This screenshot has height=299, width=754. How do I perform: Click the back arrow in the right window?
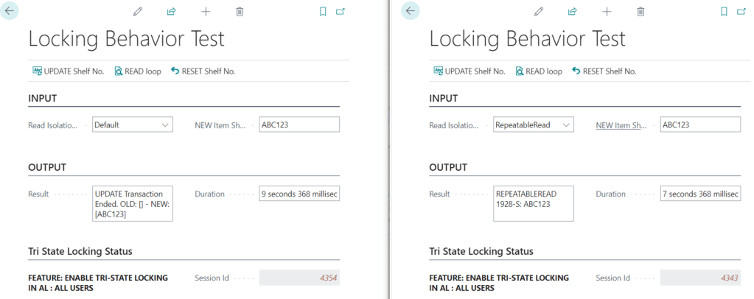[x=411, y=11]
